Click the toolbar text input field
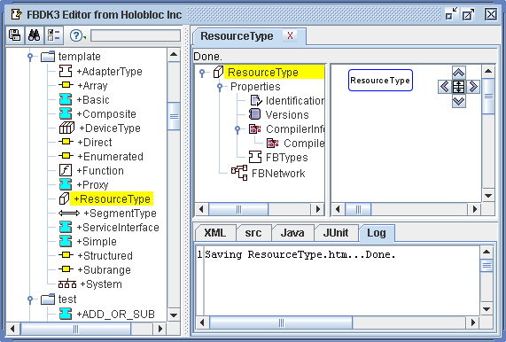Screen dimensions: 506x342 pyautogui.click(x=136, y=35)
